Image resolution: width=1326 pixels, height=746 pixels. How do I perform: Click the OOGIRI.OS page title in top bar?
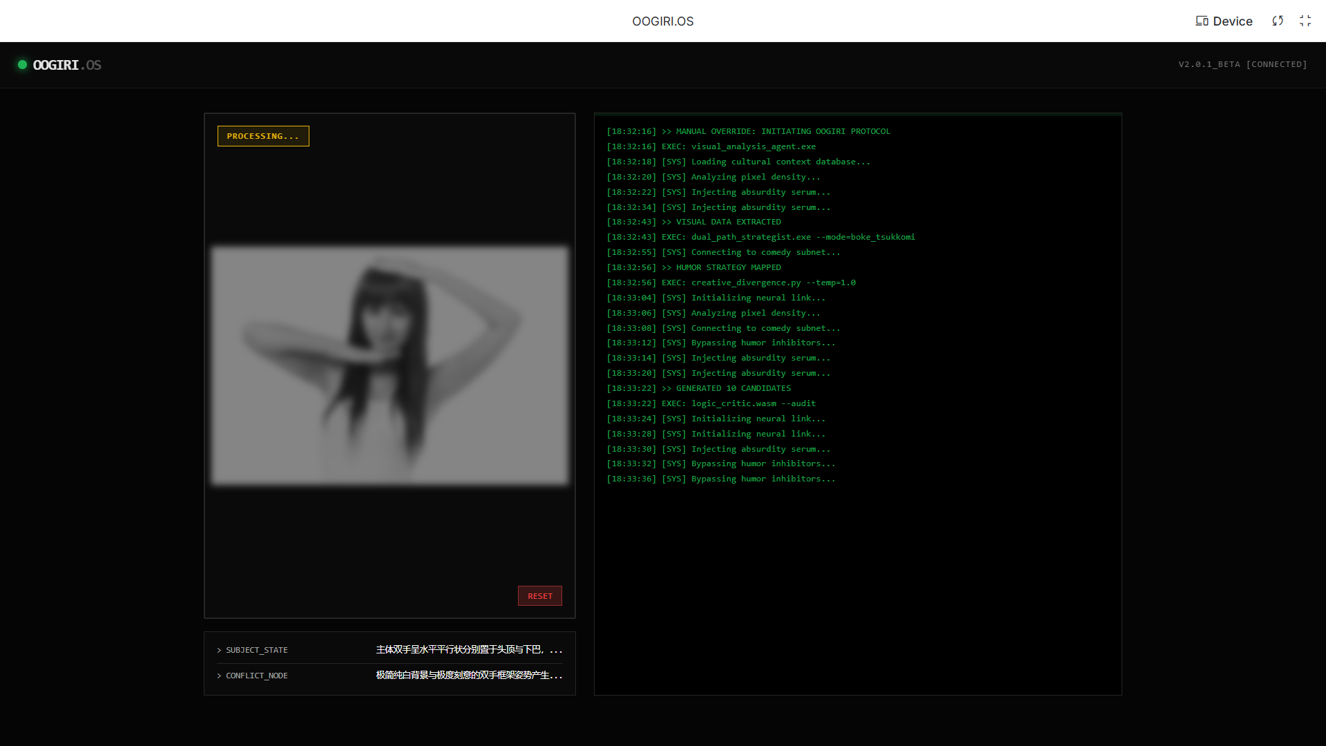(662, 21)
